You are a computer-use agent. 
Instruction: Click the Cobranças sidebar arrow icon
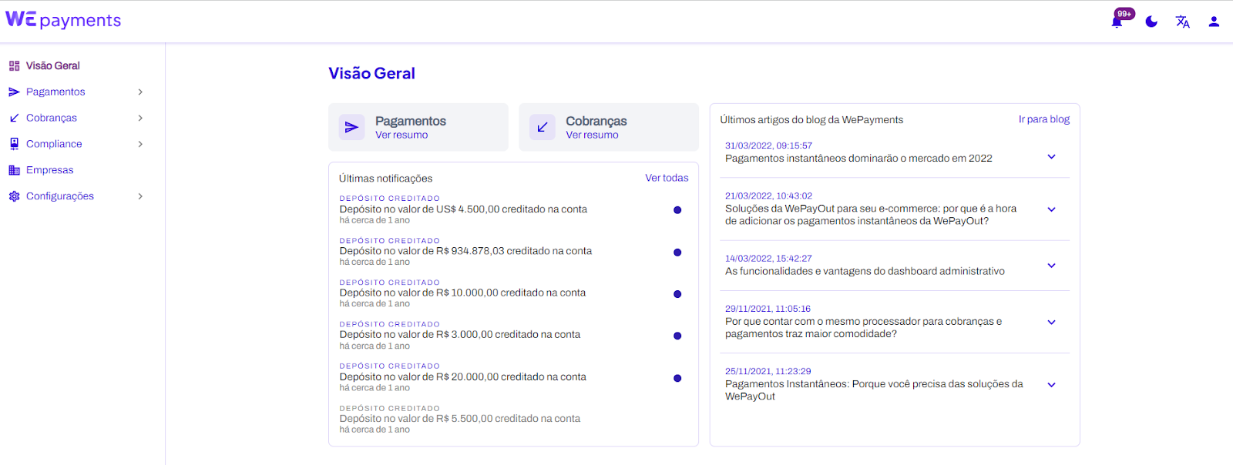click(14, 118)
